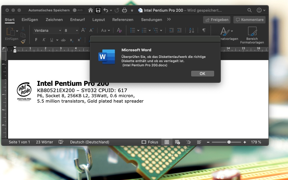Click the Print icon

[124, 10]
